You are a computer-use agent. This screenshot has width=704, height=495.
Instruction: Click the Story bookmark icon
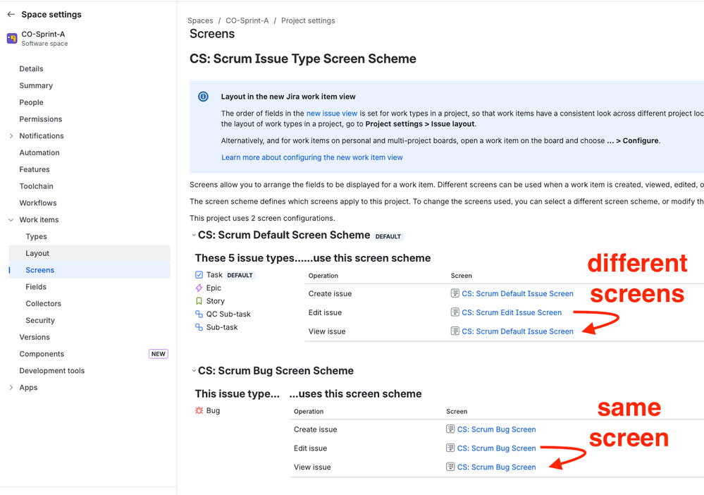point(199,301)
